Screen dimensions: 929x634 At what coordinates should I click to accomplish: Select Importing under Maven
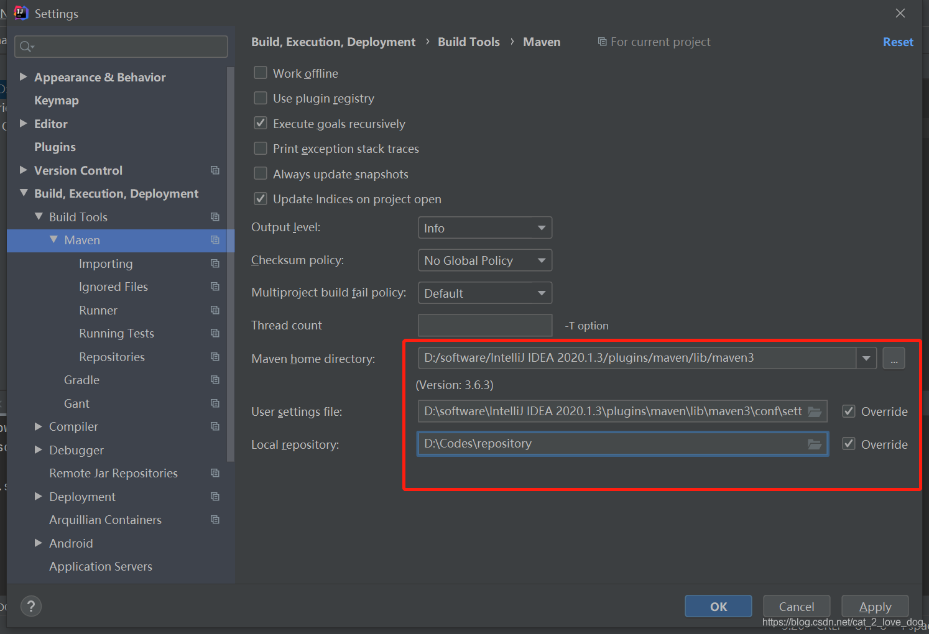106,264
